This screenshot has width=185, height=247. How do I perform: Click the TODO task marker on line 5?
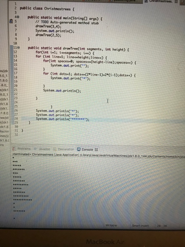coord(11,21)
